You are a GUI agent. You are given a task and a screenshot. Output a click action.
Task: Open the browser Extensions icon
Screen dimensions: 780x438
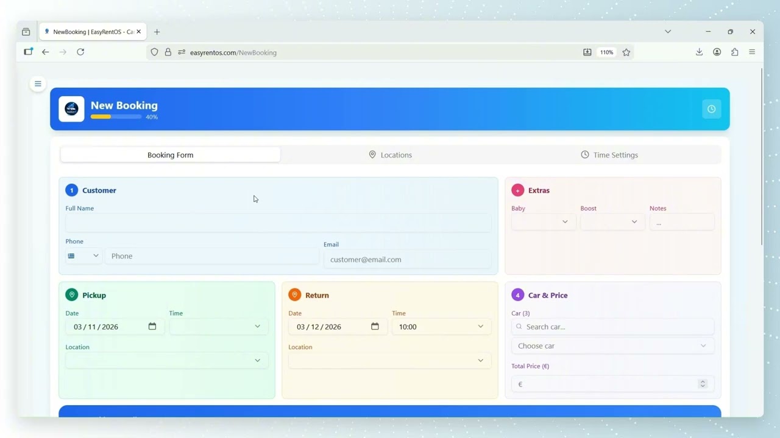(734, 52)
